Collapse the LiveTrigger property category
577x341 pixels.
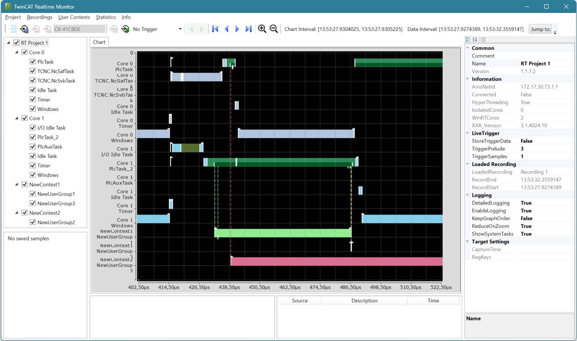[x=468, y=133]
